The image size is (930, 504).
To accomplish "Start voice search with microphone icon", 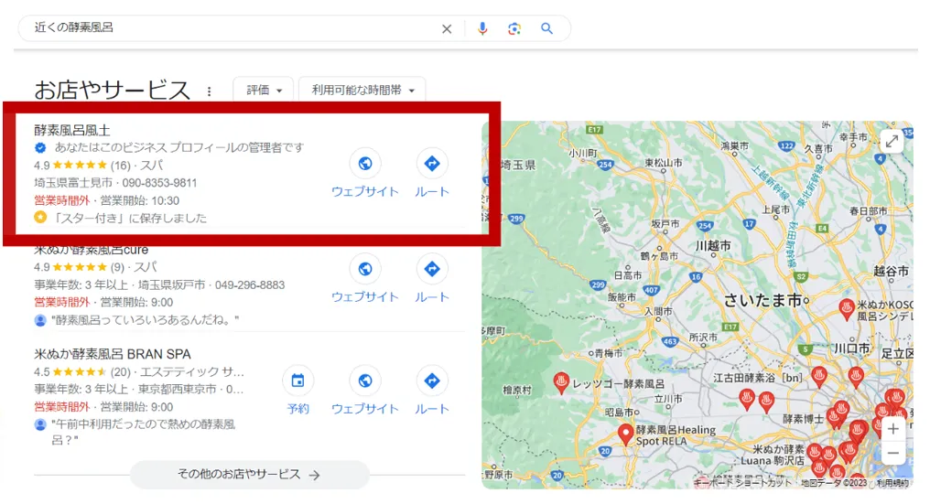I will (x=482, y=28).
